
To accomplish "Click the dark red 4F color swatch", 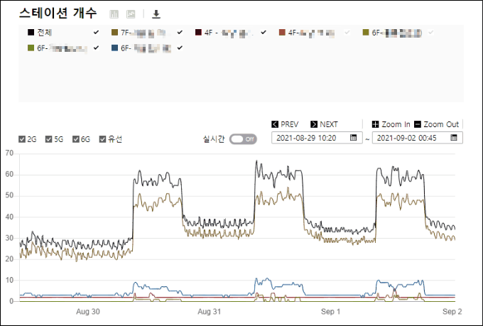I will (198, 32).
